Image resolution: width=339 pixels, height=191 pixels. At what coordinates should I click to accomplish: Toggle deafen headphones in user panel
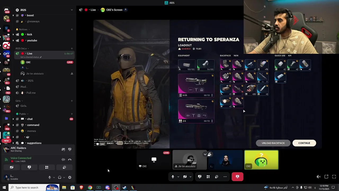(x=60, y=177)
